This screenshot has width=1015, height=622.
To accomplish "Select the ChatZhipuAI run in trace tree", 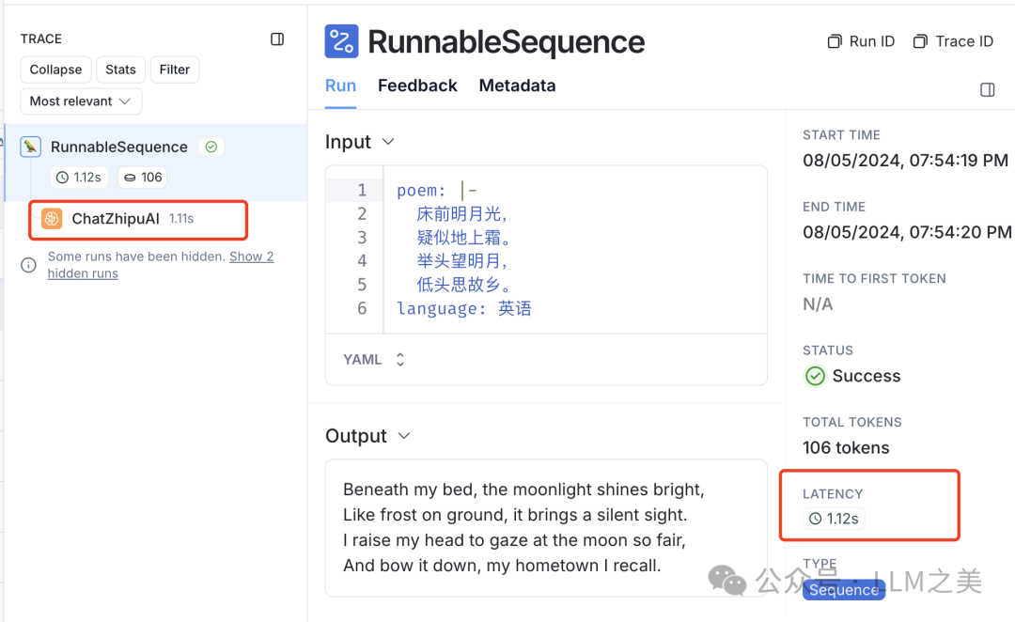I will click(116, 219).
